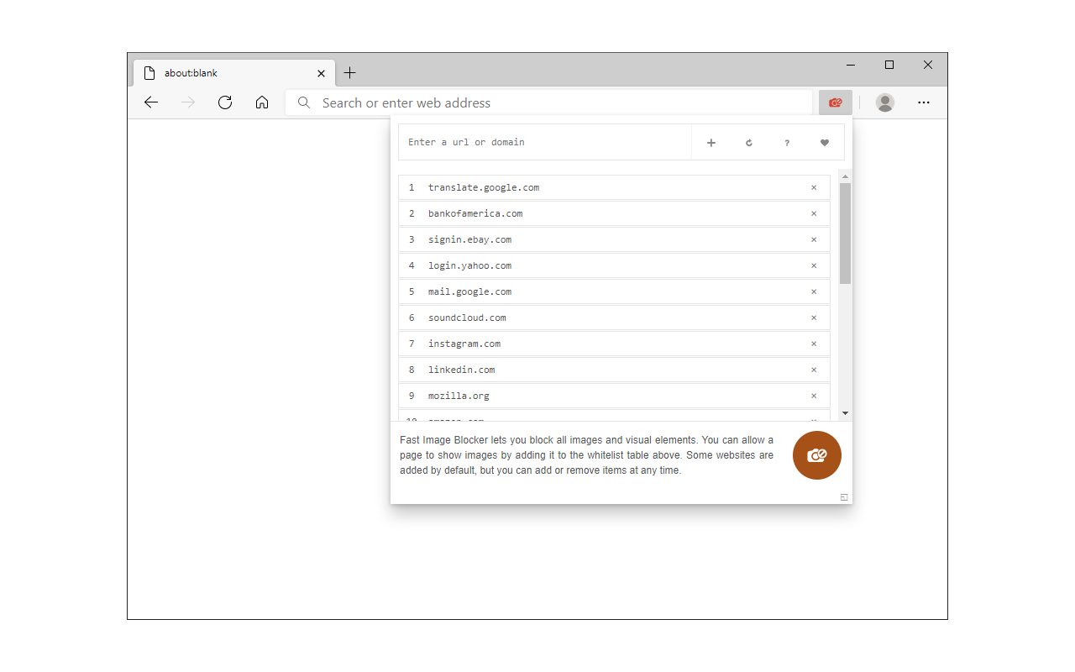The height and width of the screenshot is (672, 1075).
Task: Remove soundcloud.com from whitelist
Action: pyautogui.click(x=814, y=318)
